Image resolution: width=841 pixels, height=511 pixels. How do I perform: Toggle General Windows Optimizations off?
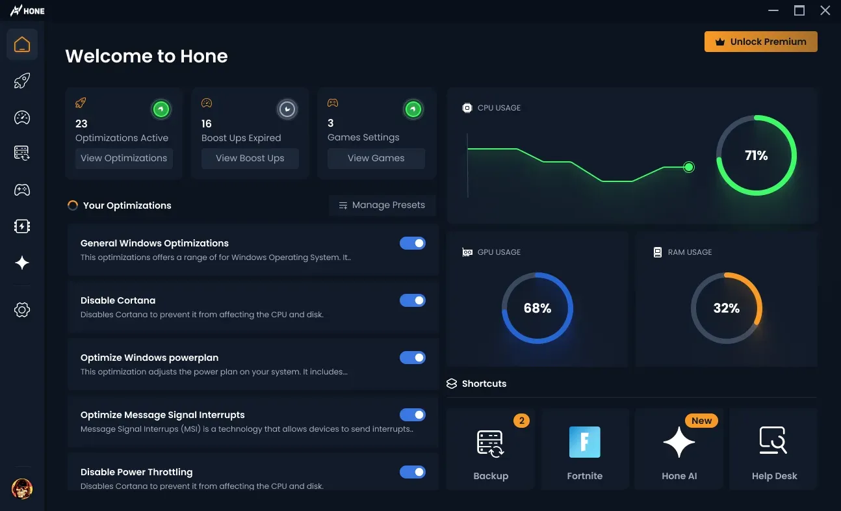click(x=413, y=243)
